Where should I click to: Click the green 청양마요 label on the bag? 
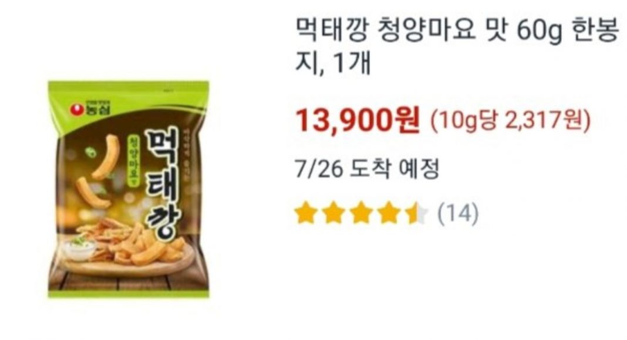(x=134, y=160)
